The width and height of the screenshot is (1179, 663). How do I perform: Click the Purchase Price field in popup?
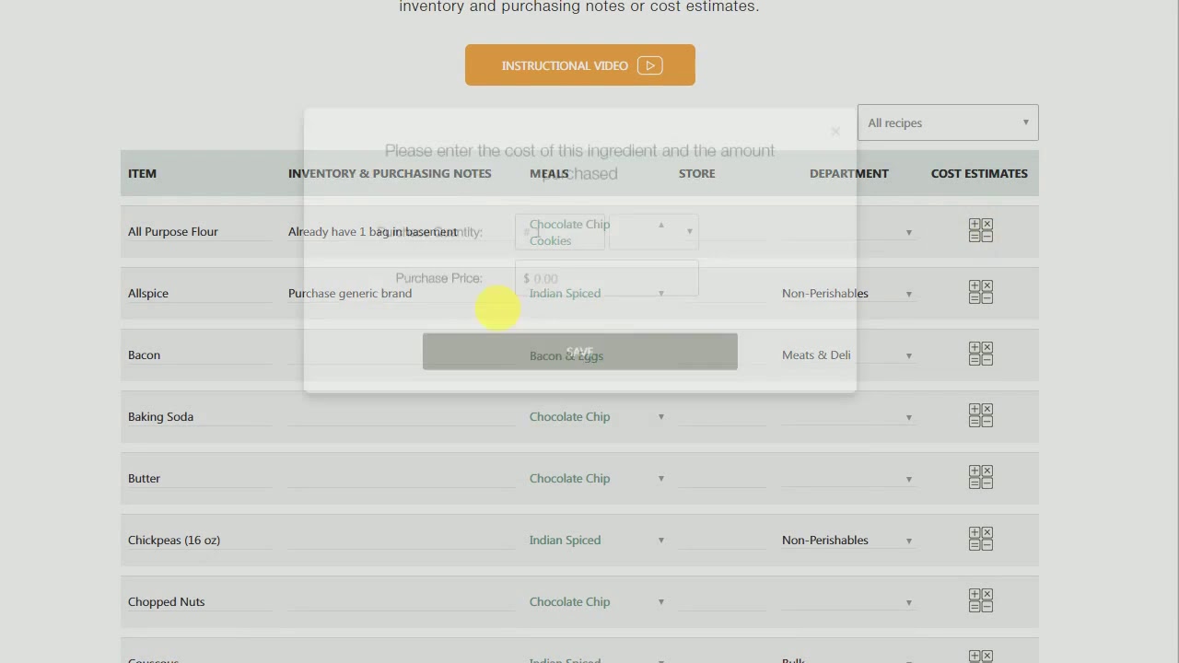606,278
